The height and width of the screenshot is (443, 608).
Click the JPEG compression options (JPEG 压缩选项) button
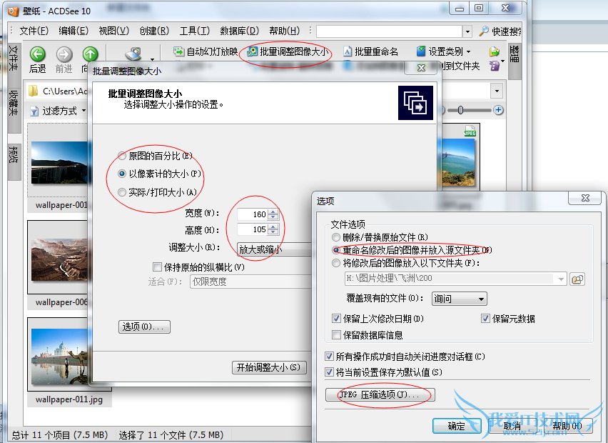coord(380,395)
